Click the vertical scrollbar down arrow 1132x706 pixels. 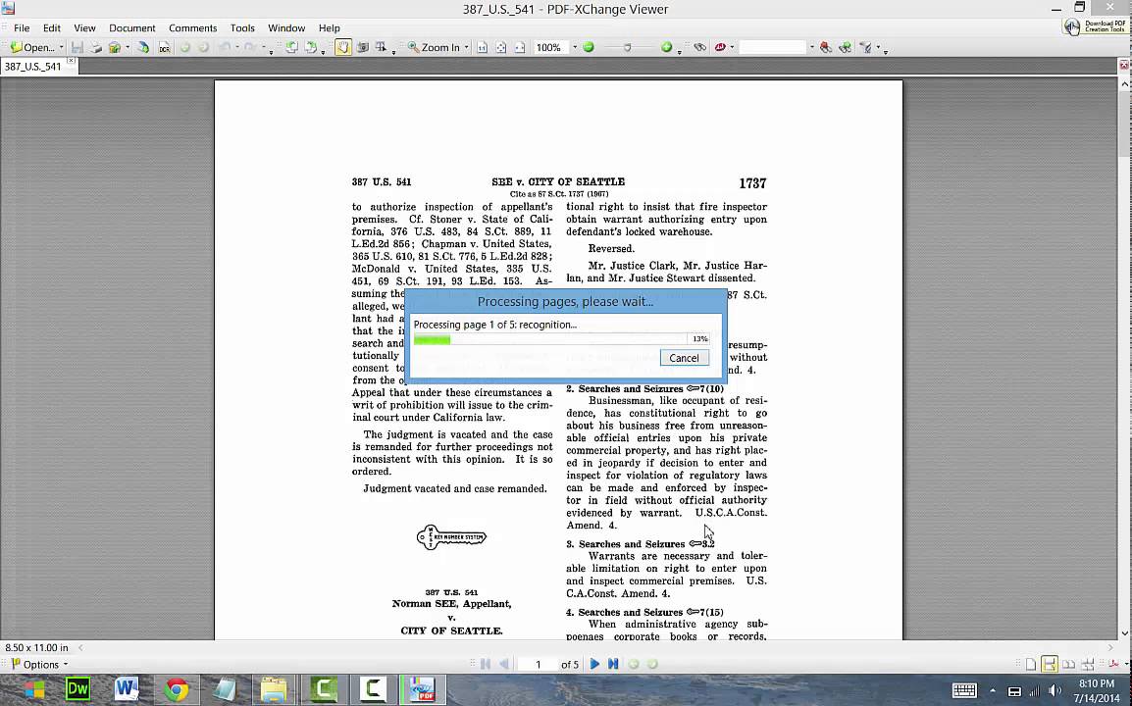[x=1125, y=633]
